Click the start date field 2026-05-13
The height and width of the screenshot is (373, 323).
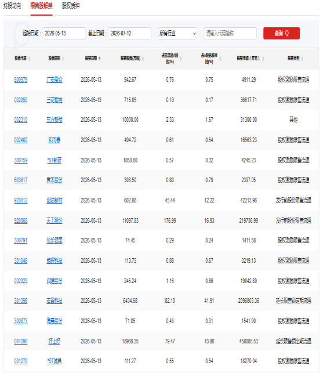(x=64, y=33)
